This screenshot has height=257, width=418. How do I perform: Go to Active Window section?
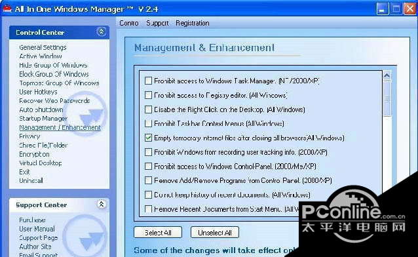41,56
